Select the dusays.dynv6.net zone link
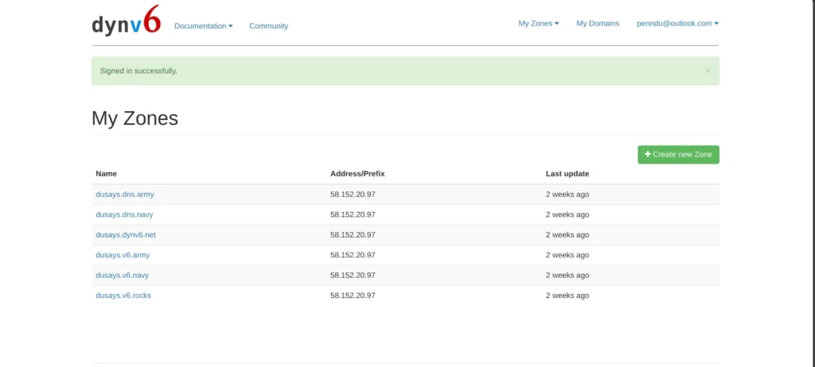 tap(126, 235)
